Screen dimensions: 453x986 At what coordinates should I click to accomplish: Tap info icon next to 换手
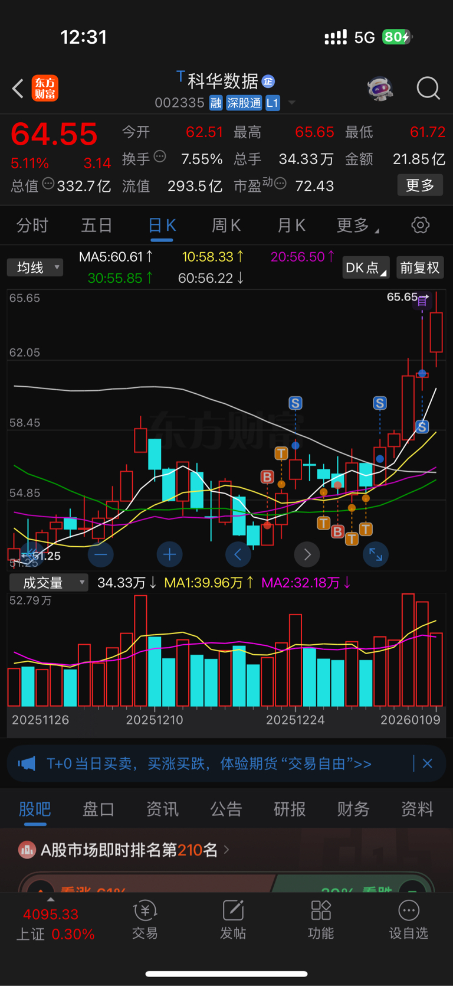(160, 157)
